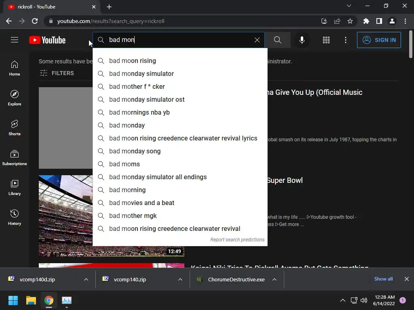Click the page vertical scrollbar
This screenshot has height=310, width=414.
pyautogui.click(x=411, y=44)
